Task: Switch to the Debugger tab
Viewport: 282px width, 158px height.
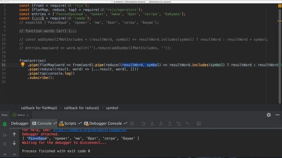Action: [19, 123]
